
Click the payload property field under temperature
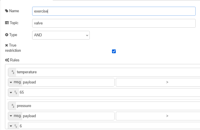coord(67,82)
